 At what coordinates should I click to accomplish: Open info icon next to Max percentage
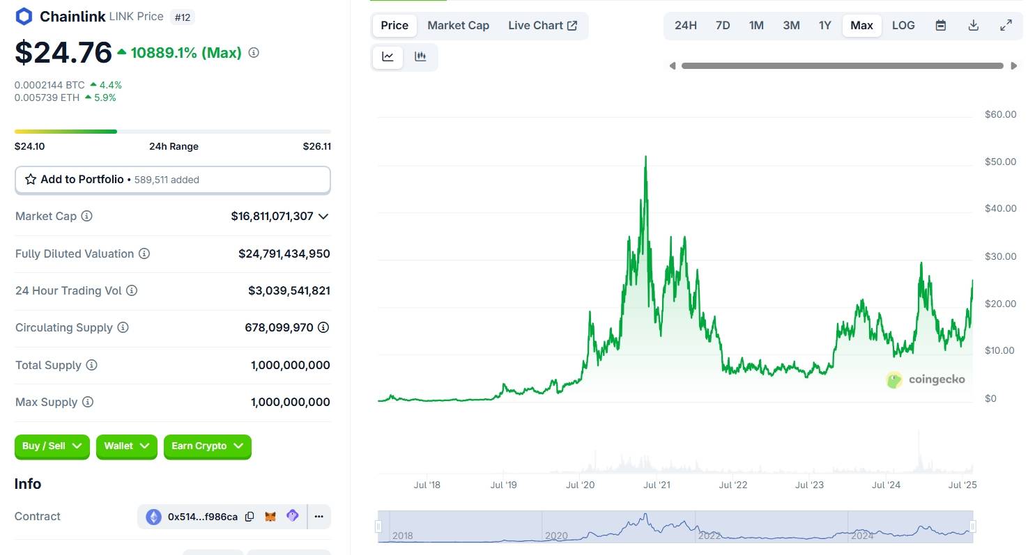click(x=254, y=52)
